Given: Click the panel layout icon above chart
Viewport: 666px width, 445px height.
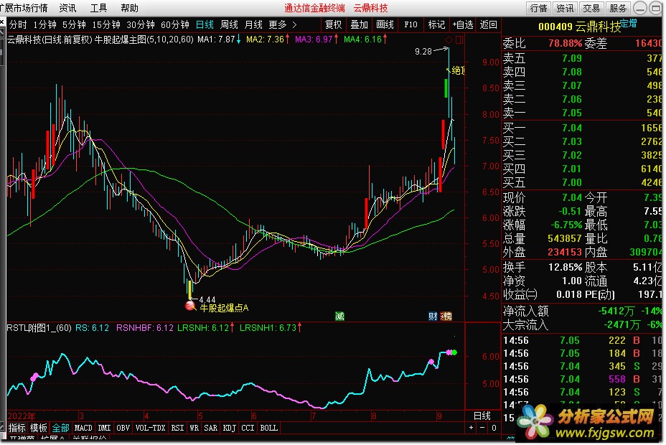Looking at the screenshot, I should pyautogui.click(x=459, y=40).
